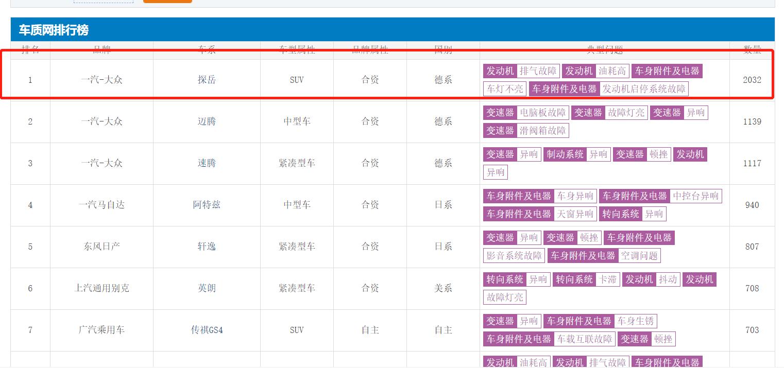Screen dimensions: 784x368
Task: Select the 发动机 抖动 tag
Action: click(x=651, y=279)
